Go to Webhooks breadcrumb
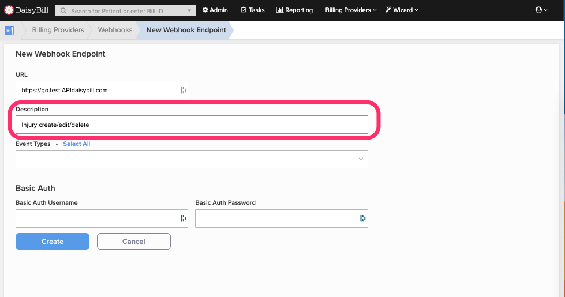 click(115, 30)
